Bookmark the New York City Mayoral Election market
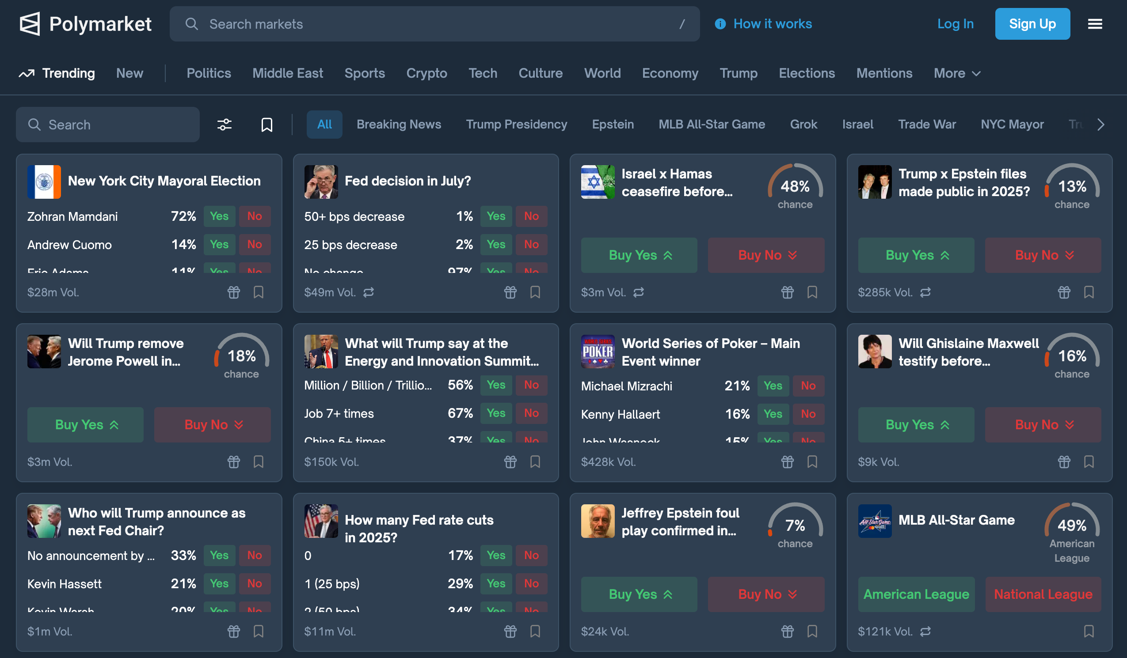The image size is (1127, 658). pyautogui.click(x=259, y=292)
